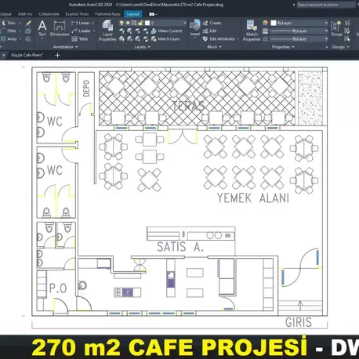Toggle layer 0 on/off light bulb
Viewport: 359px width, 359px height.
coord(121,23)
